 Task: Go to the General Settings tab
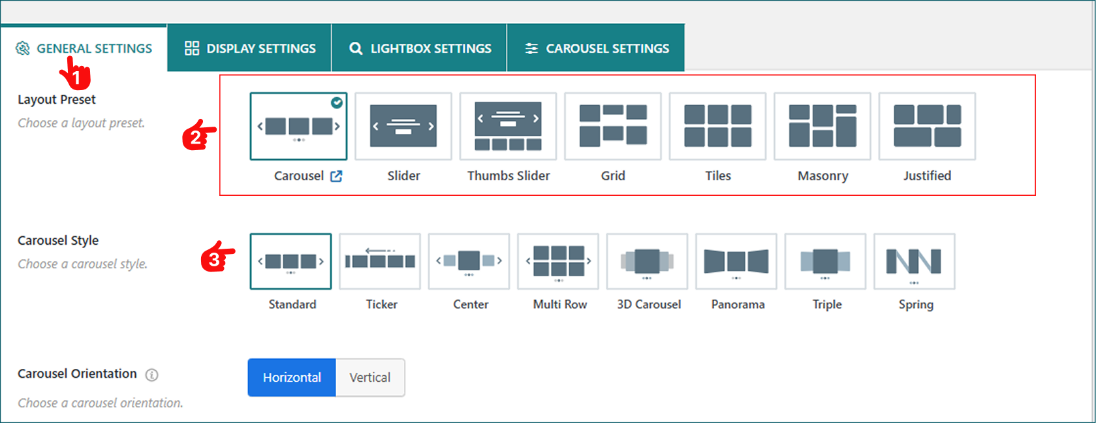[84, 48]
